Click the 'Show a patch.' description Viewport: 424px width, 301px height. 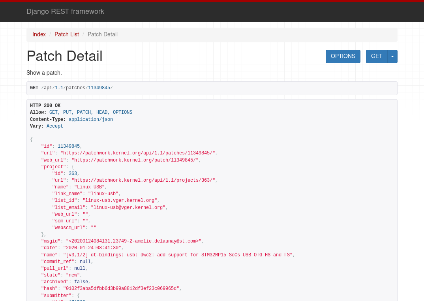click(x=44, y=73)
